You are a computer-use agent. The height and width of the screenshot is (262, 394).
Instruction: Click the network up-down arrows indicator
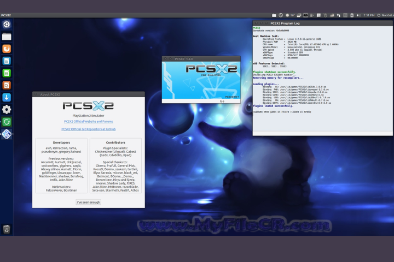[339, 15]
